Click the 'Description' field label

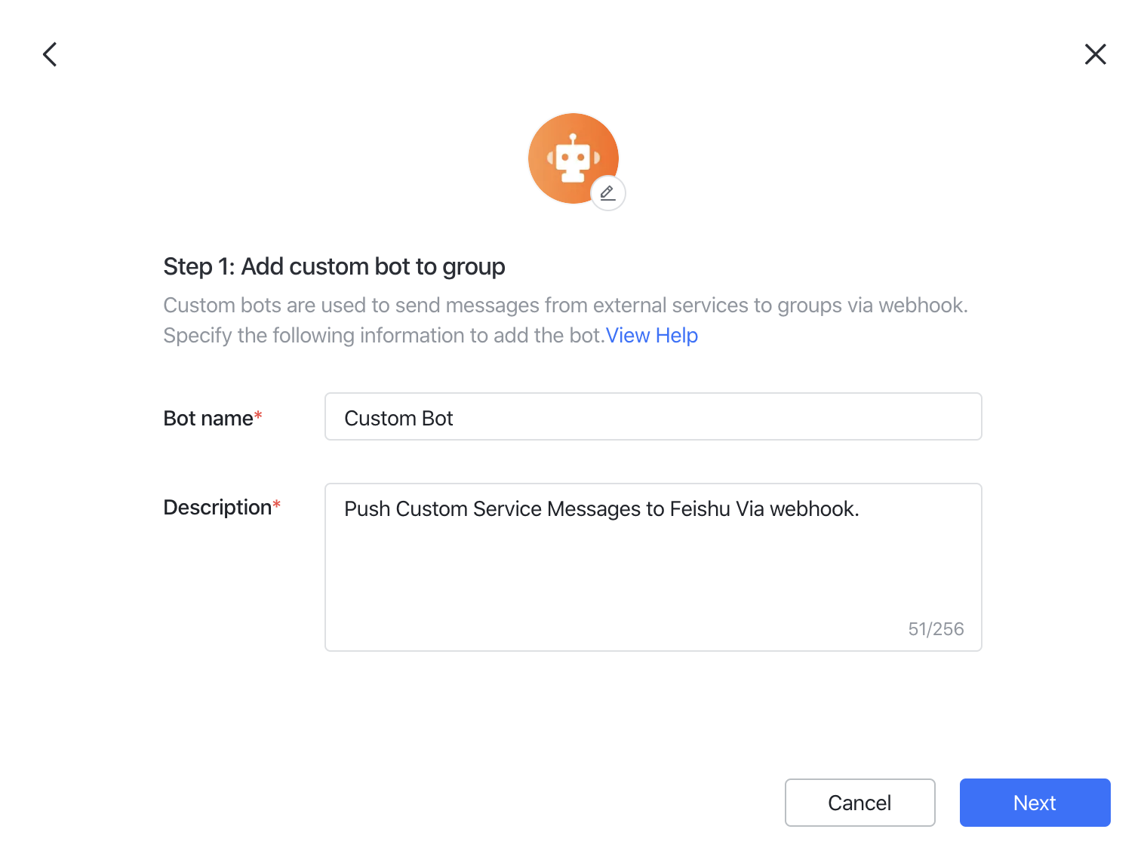(217, 508)
